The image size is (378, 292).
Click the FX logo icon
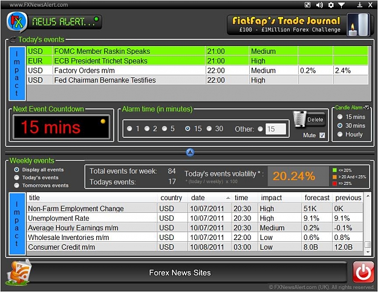click(16, 22)
